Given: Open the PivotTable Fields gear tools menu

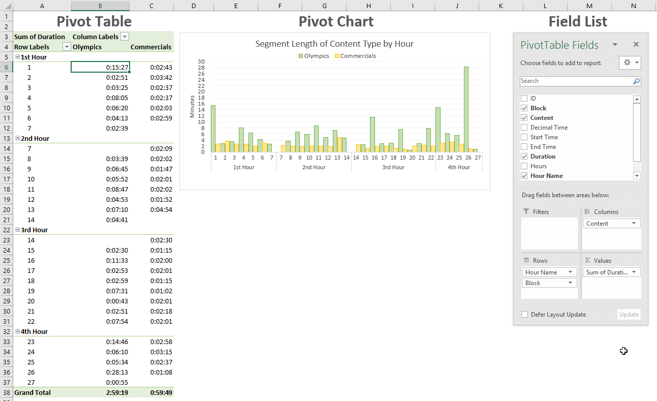Looking at the screenshot, I should (630, 63).
